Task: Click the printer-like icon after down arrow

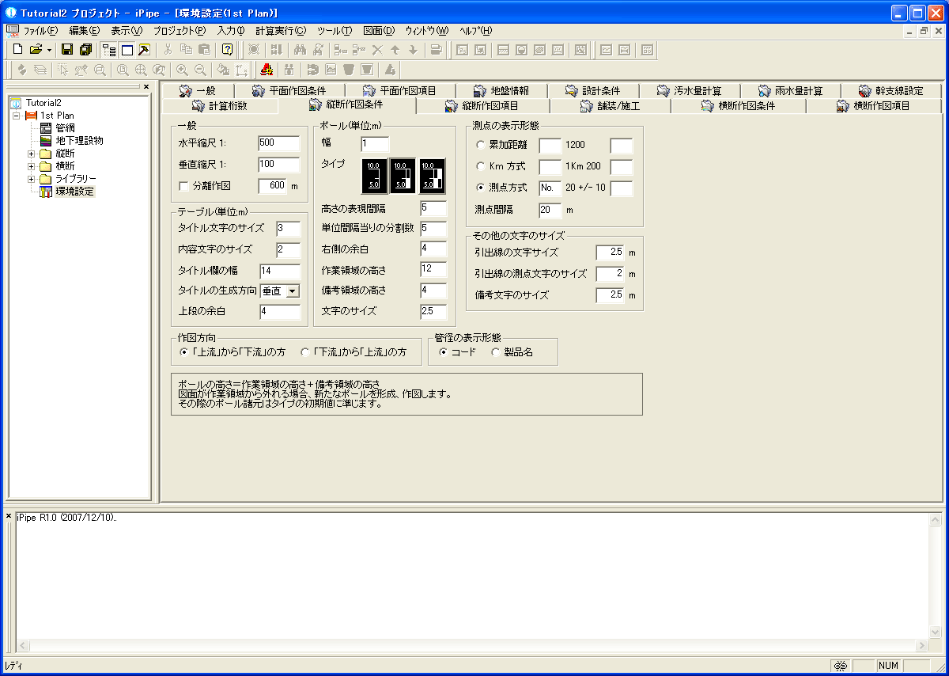Action: [436, 49]
